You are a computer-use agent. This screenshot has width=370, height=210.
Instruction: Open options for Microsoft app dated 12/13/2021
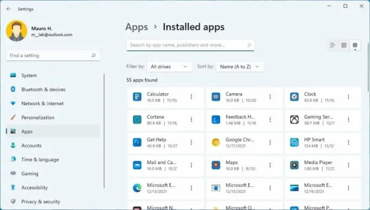click(191, 188)
